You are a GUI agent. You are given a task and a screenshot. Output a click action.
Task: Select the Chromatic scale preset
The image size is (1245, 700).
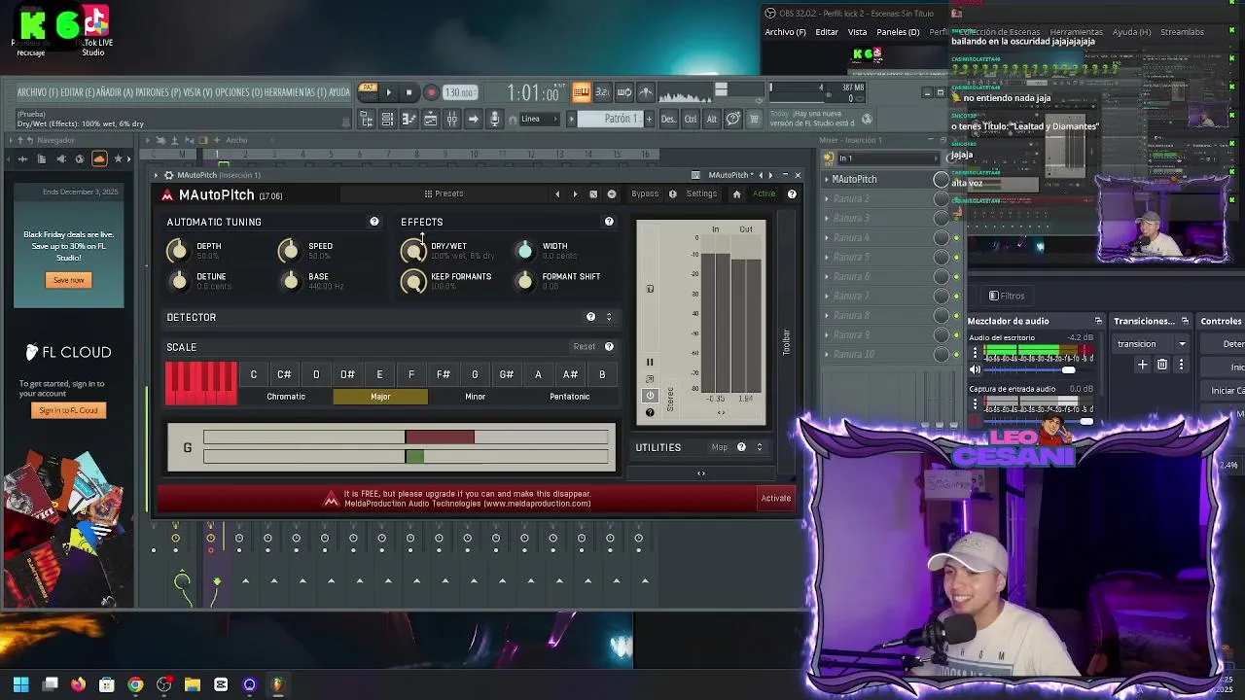coord(286,397)
